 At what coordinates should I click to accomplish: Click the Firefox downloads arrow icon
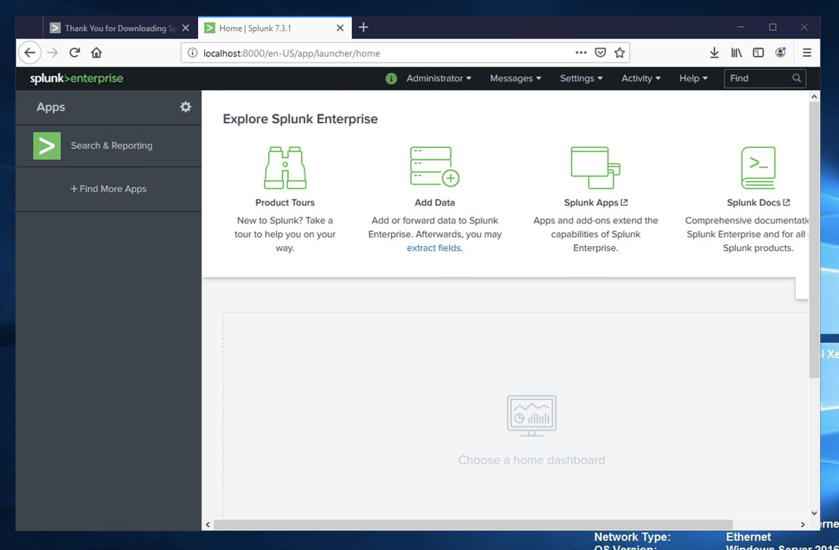[x=714, y=53]
